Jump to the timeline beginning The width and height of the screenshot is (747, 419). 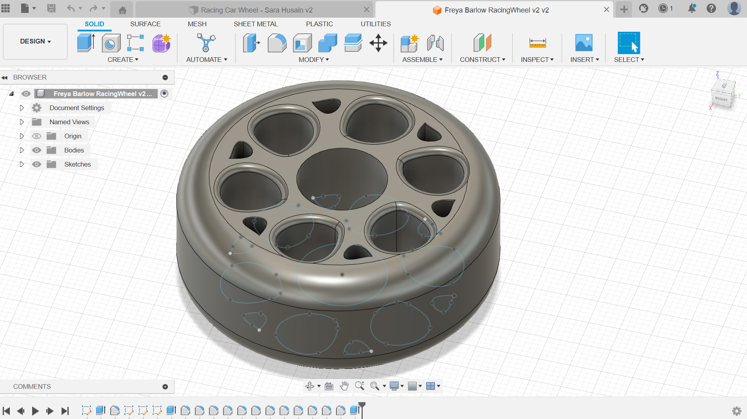click(x=6, y=411)
